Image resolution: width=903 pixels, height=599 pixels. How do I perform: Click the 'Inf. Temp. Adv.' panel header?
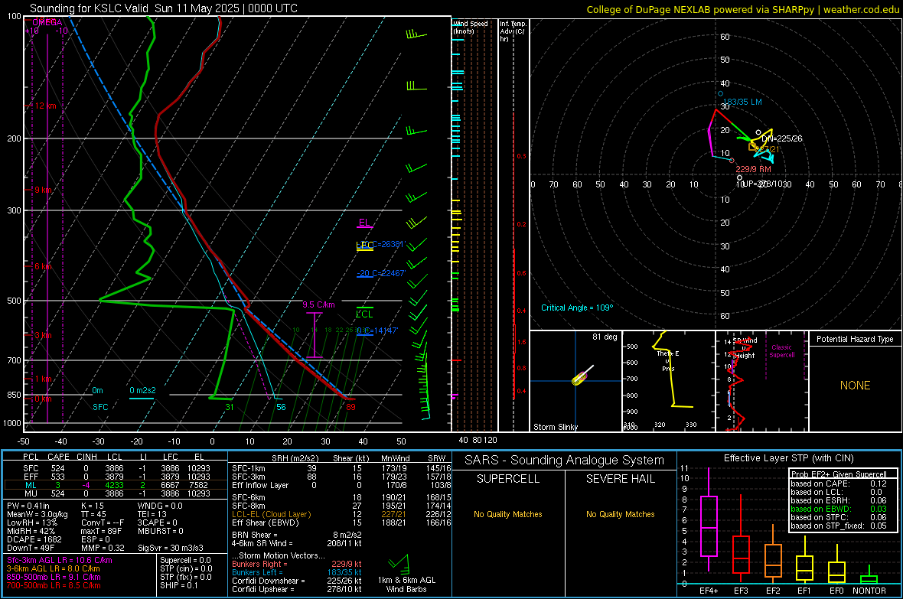(513, 31)
